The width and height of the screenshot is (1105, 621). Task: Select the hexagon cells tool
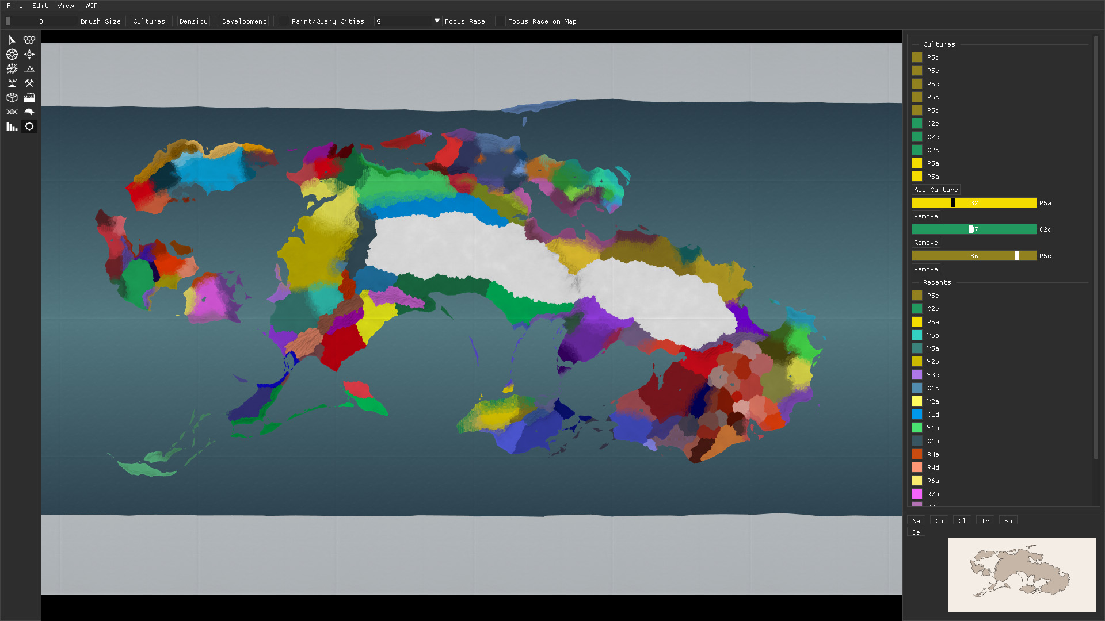coord(29,40)
